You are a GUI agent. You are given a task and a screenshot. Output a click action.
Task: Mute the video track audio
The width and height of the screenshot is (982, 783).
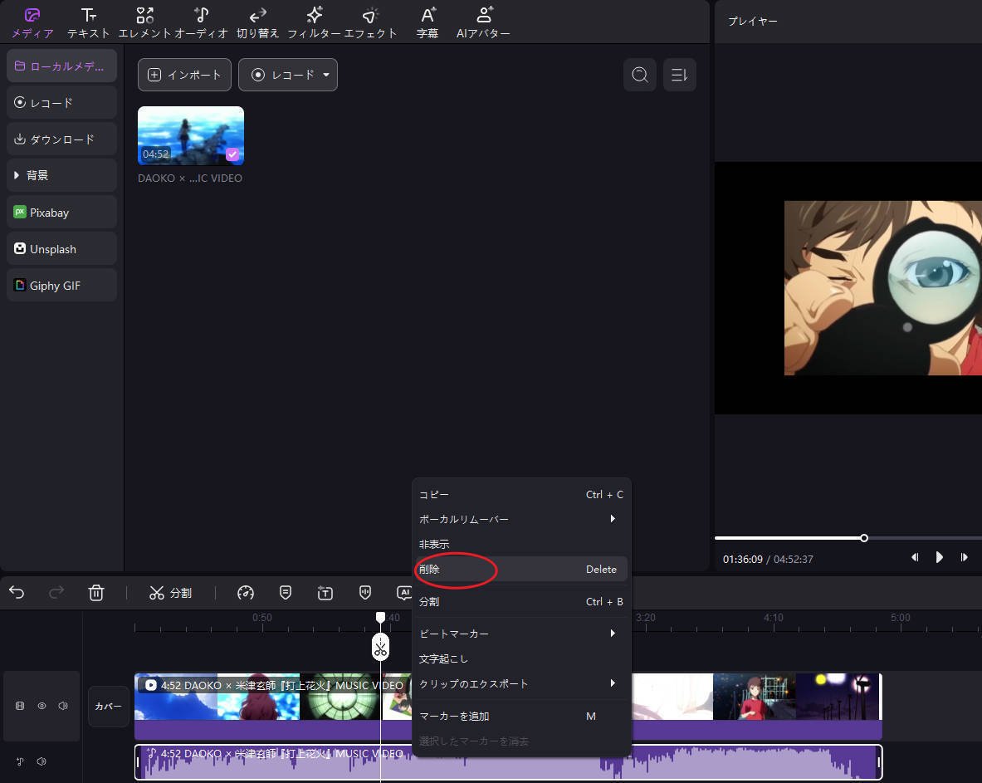(62, 705)
